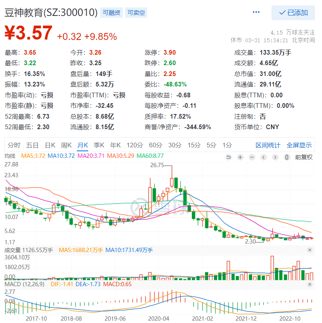Open the 年K chart tab
322x323 pixels.
pos(115,145)
